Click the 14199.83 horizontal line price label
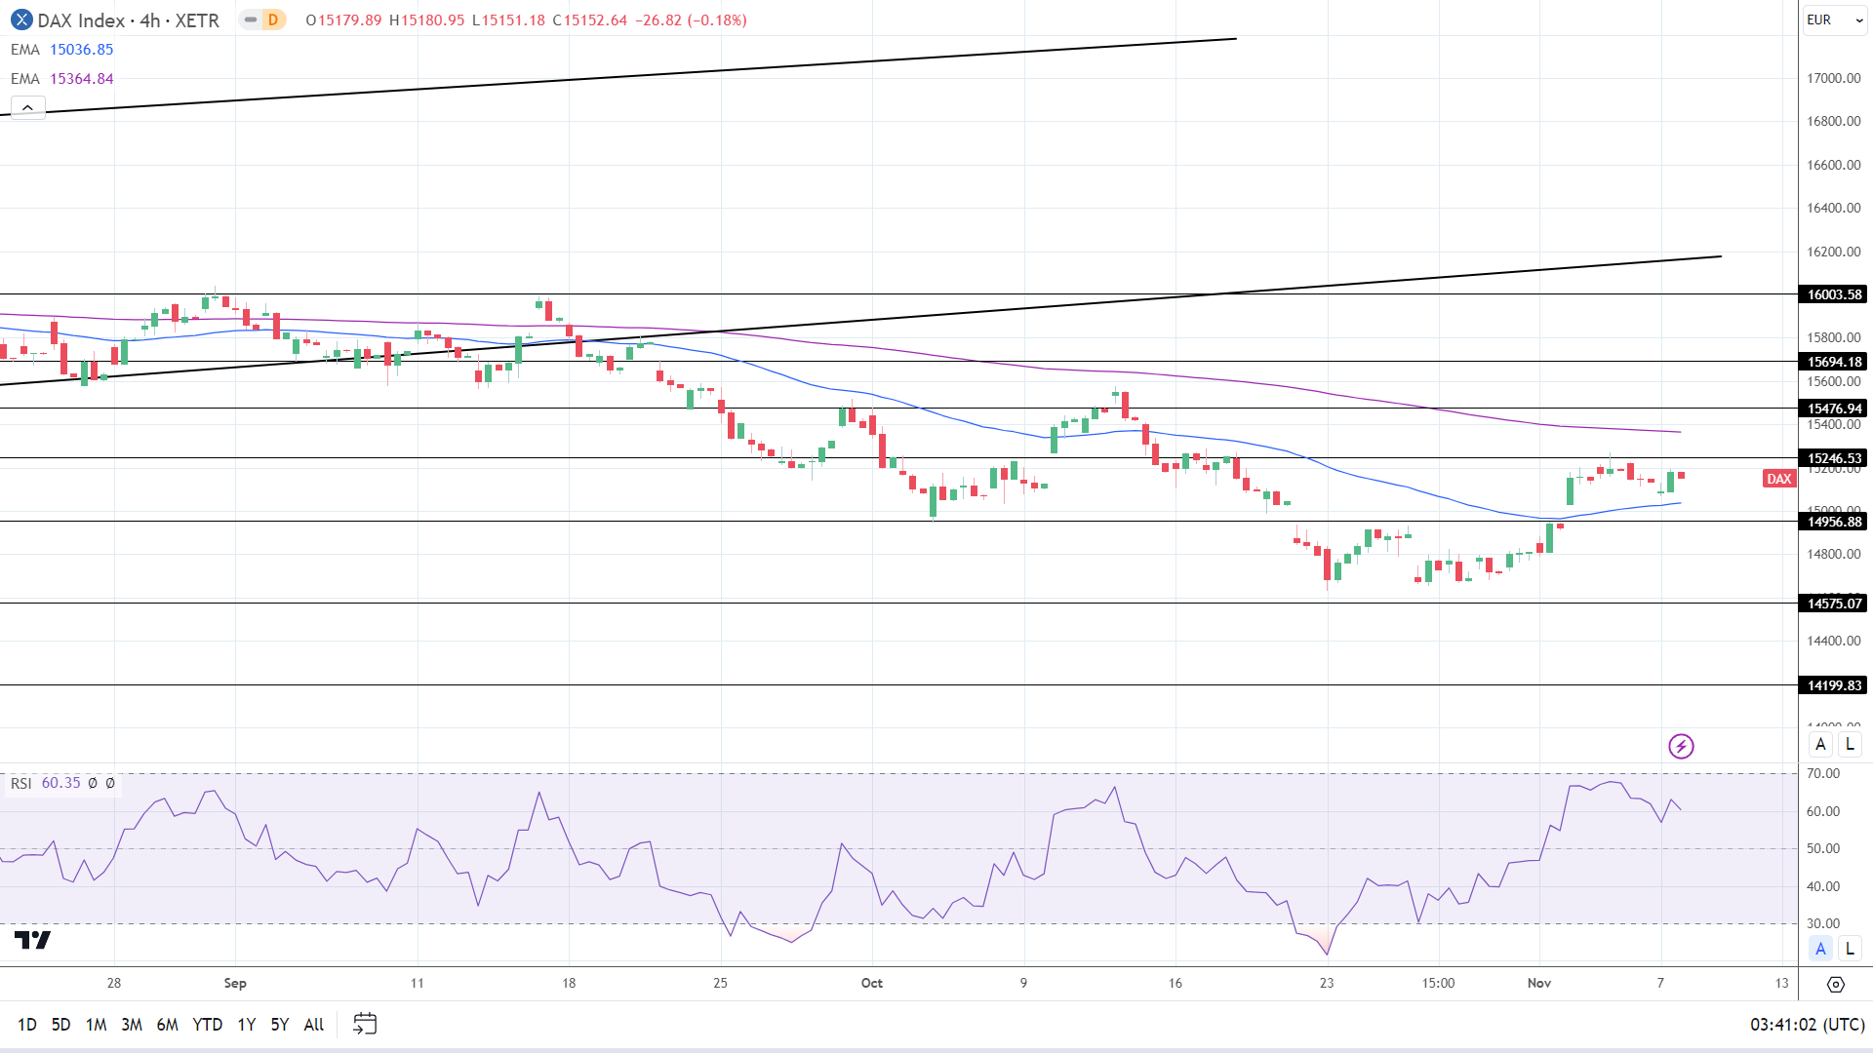Screen dimensions: 1873x1053 coord(1834,685)
